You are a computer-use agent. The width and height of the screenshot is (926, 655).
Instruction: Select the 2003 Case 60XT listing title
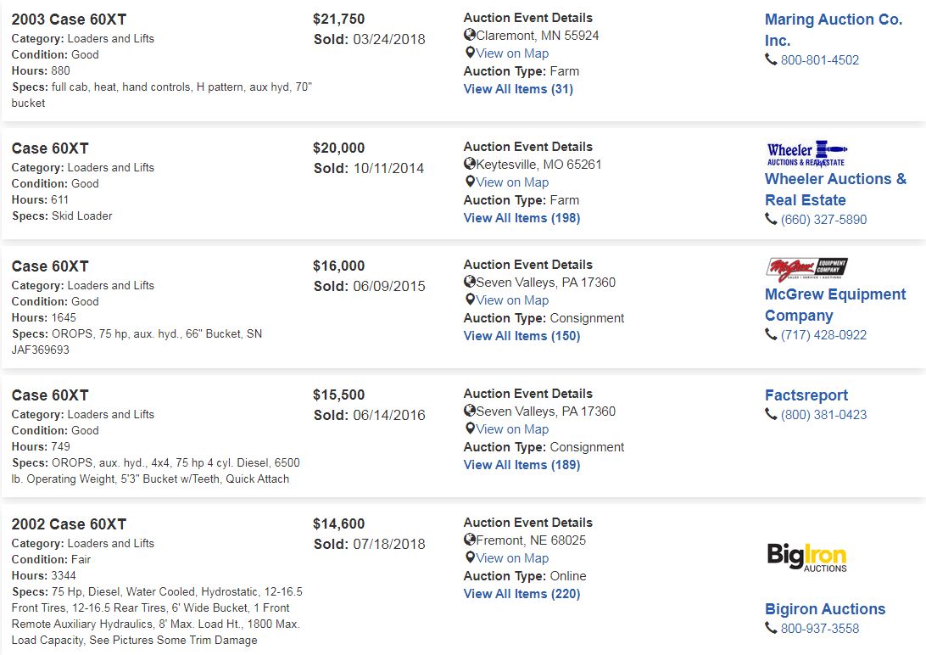pyautogui.click(x=69, y=20)
